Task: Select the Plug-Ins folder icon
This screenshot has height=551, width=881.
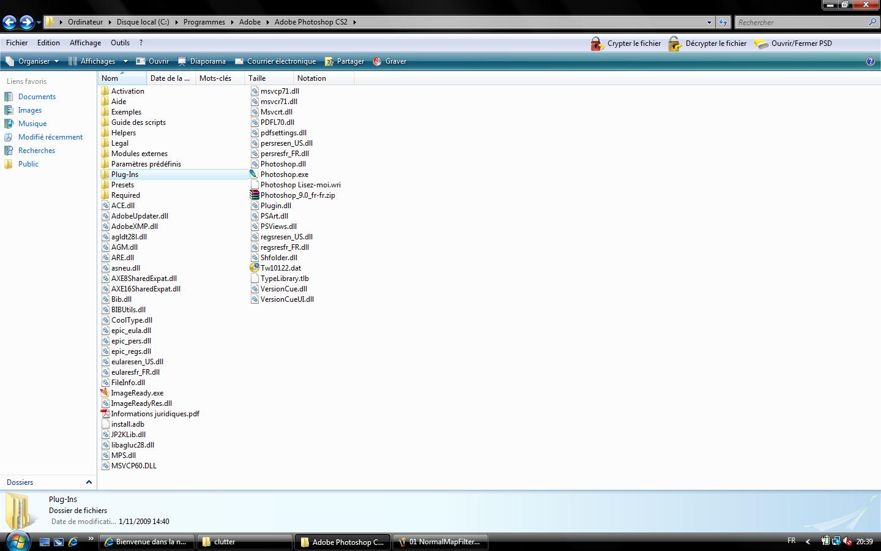Action: click(105, 174)
